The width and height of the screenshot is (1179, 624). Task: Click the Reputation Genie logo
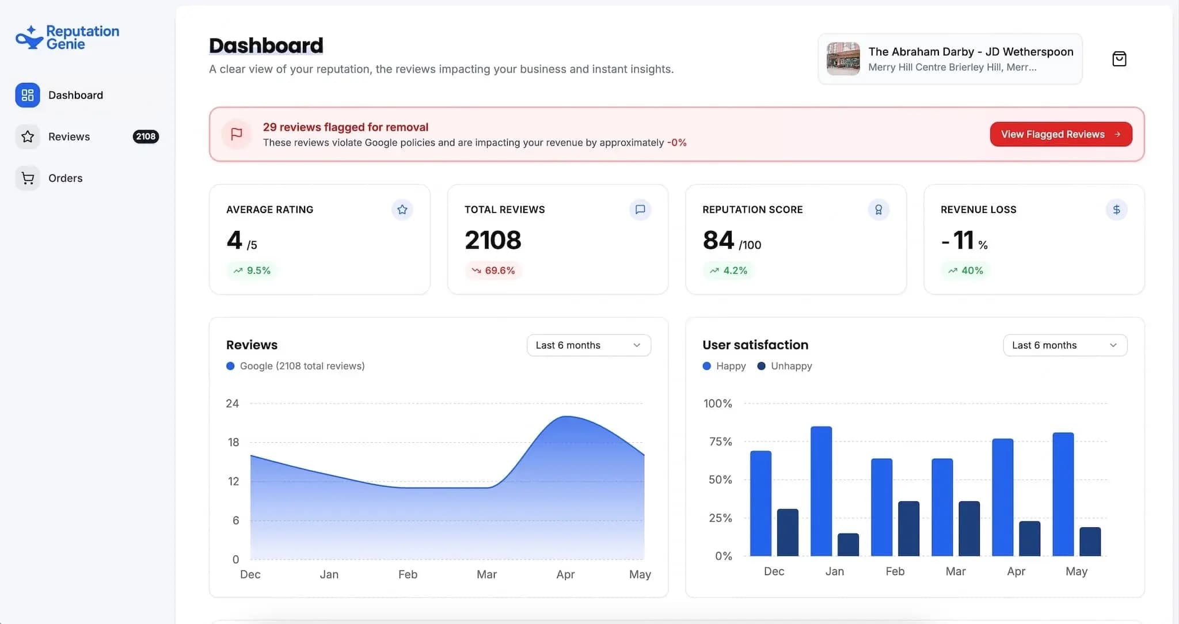(x=67, y=37)
